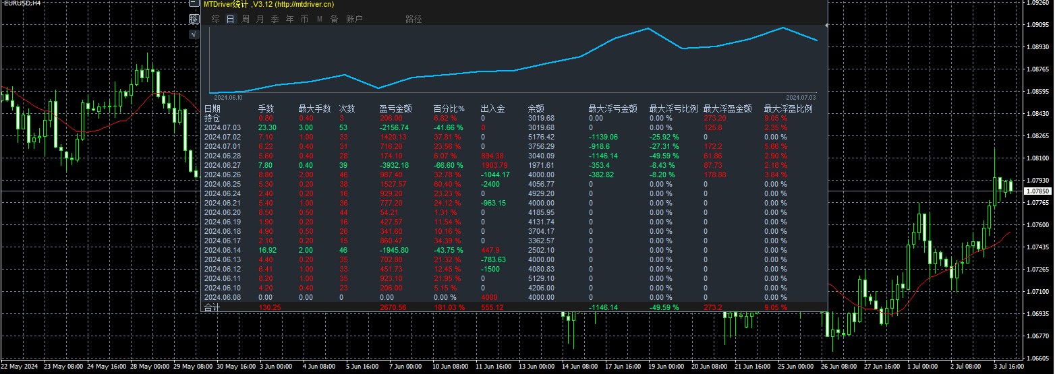Switch to the 月 (monthly) tab
The image size is (1055, 374).
tap(260, 19)
